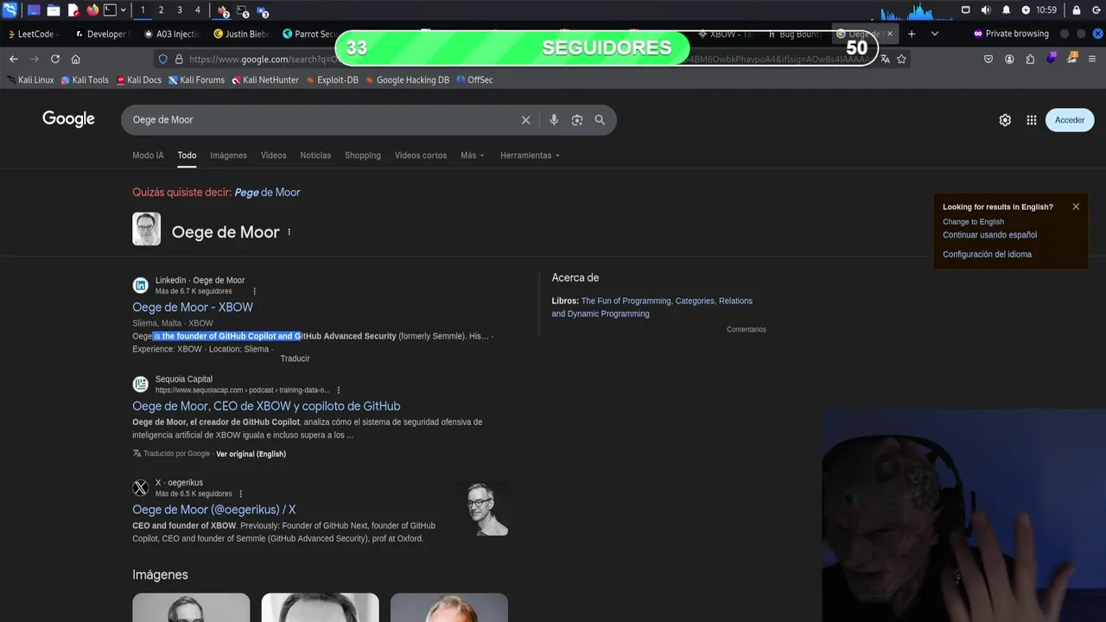
Task: Switch to workspace 4
Action: (197, 10)
